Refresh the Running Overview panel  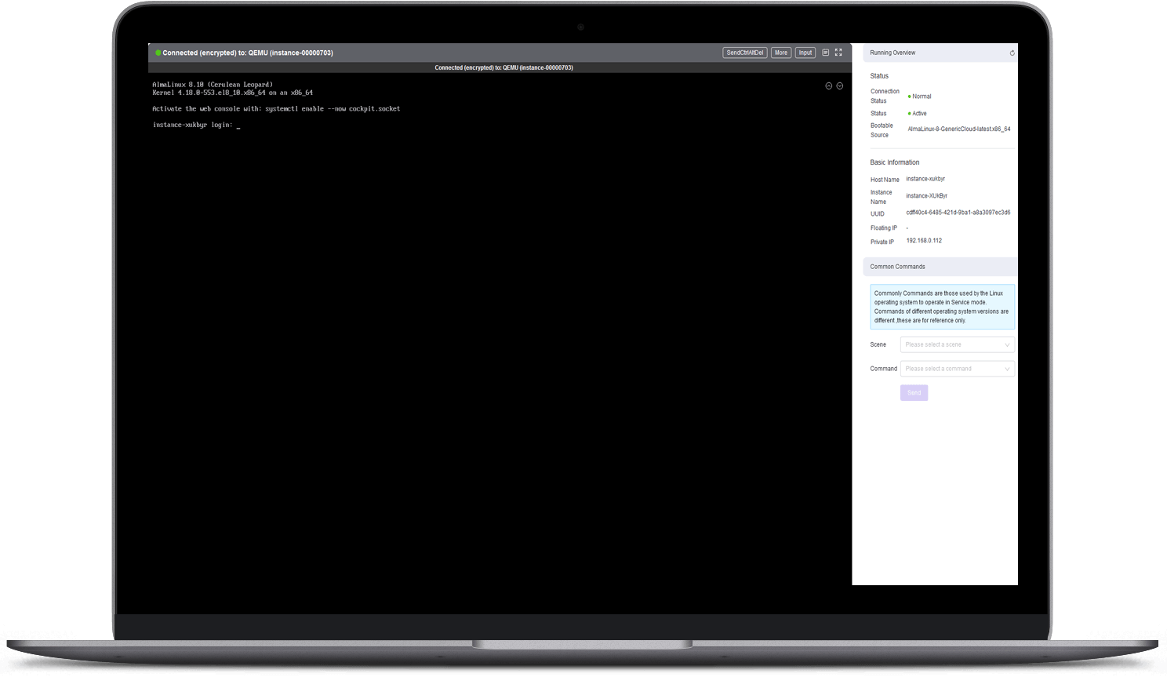pos(1012,53)
